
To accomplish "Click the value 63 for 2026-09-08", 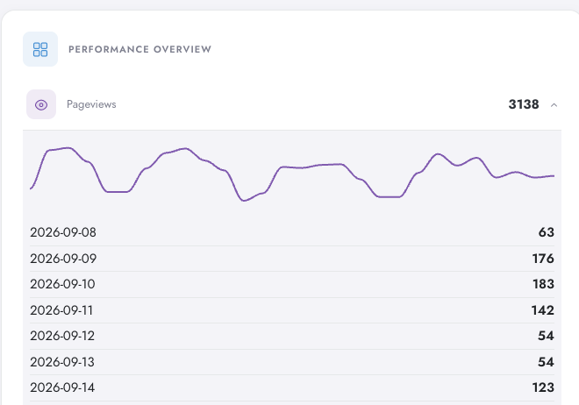I will click(x=547, y=232).
